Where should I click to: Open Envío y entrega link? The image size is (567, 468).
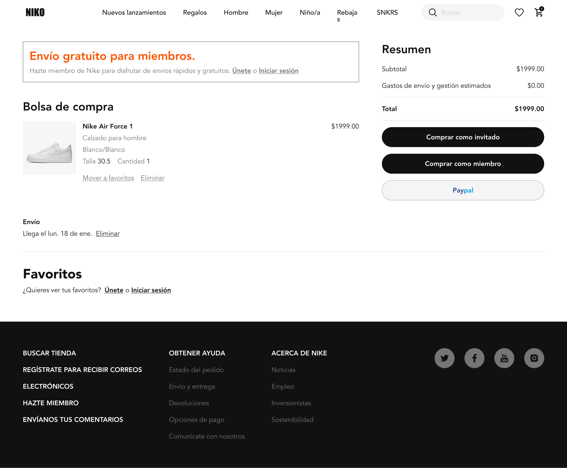coord(192,386)
